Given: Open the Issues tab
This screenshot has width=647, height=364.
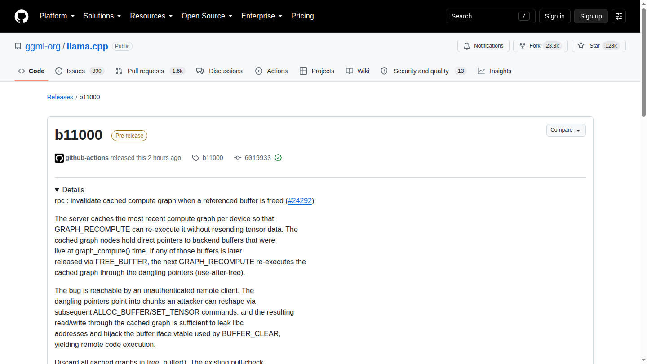Looking at the screenshot, I should (x=80, y=71).
